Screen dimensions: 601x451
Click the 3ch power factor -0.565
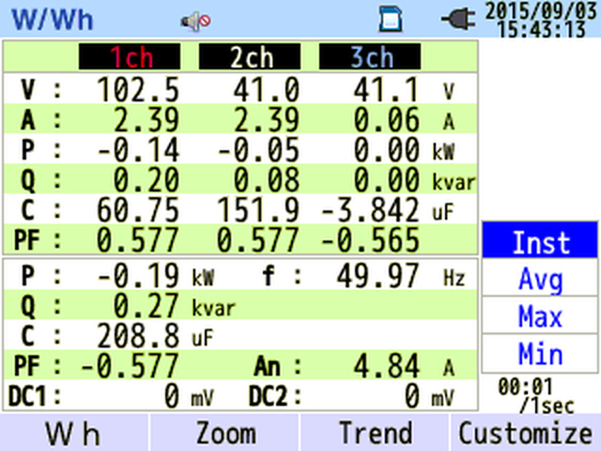[370, 241]
